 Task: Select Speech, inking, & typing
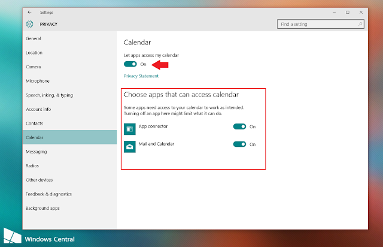(x=69, y=95)
